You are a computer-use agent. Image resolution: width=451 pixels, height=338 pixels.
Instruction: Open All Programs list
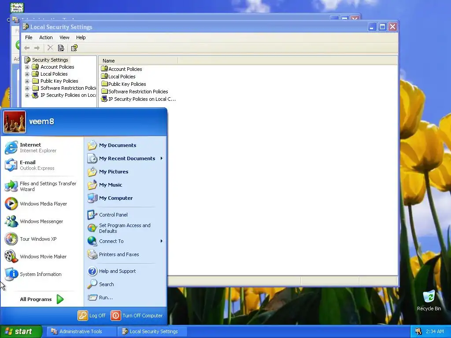(41, 299)
